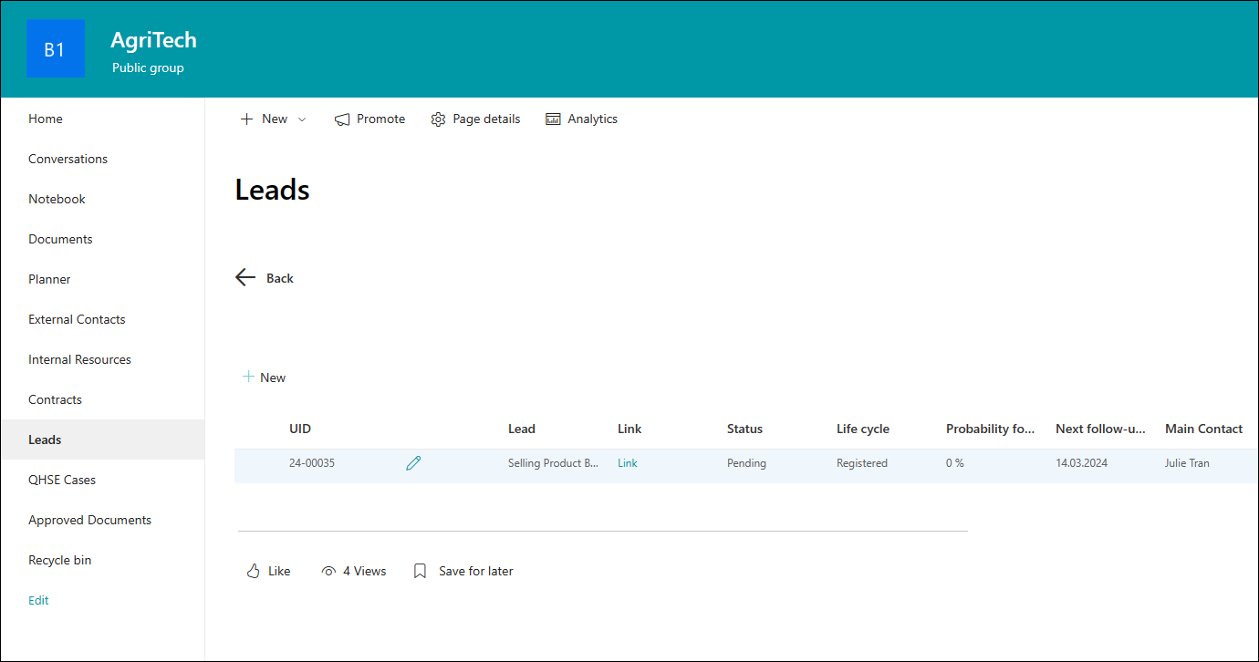Click the Probability column header
The width and height of the screenshot is (1259, 662).
click(991, 429)
